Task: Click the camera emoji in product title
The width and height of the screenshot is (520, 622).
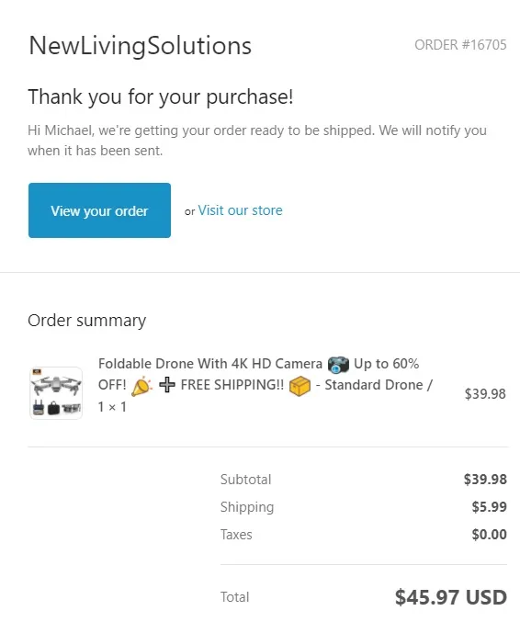Action: click(x=338, y=365)
